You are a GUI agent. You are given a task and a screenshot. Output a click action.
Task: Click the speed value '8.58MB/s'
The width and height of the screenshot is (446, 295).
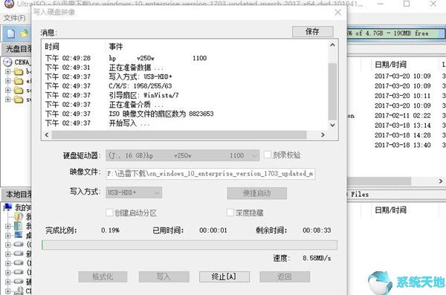[317, 259]
